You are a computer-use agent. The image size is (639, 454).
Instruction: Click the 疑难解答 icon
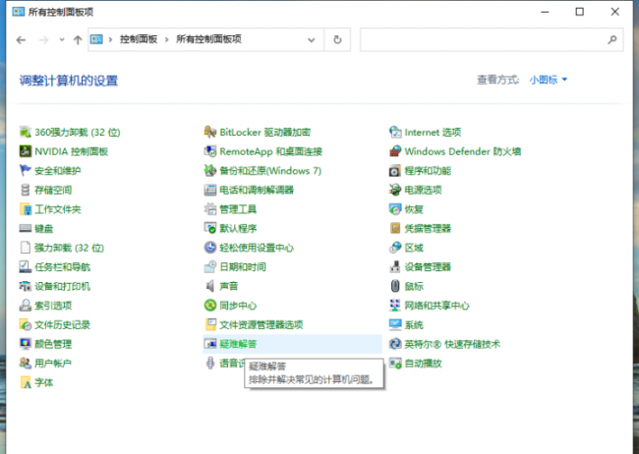coord(209,344)
